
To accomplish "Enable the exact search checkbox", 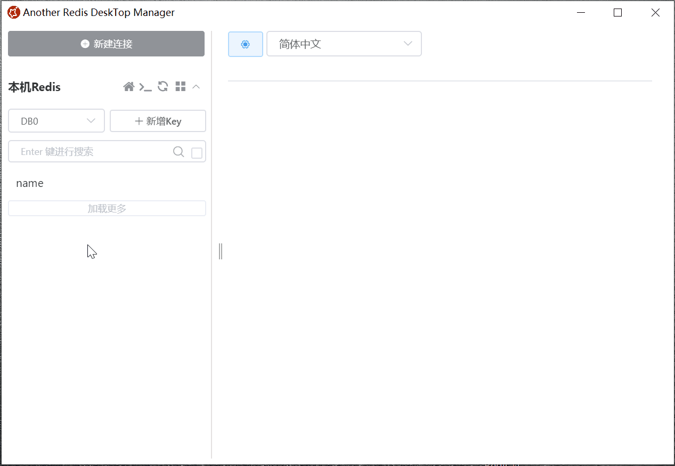I will coord(197,153).
